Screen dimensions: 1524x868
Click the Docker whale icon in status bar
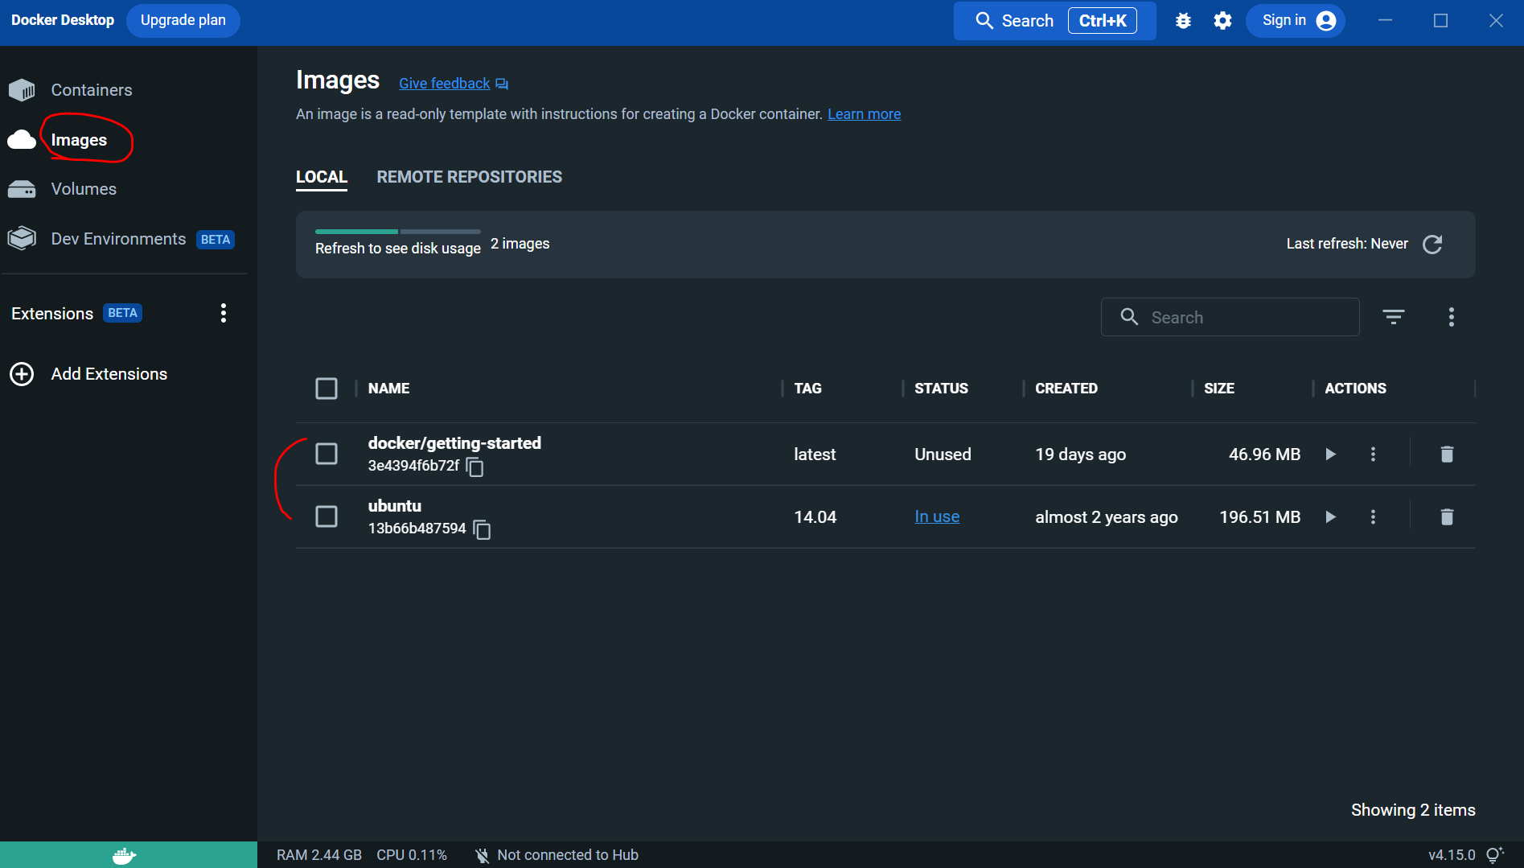pyautogui.click(x=125, y=855)
